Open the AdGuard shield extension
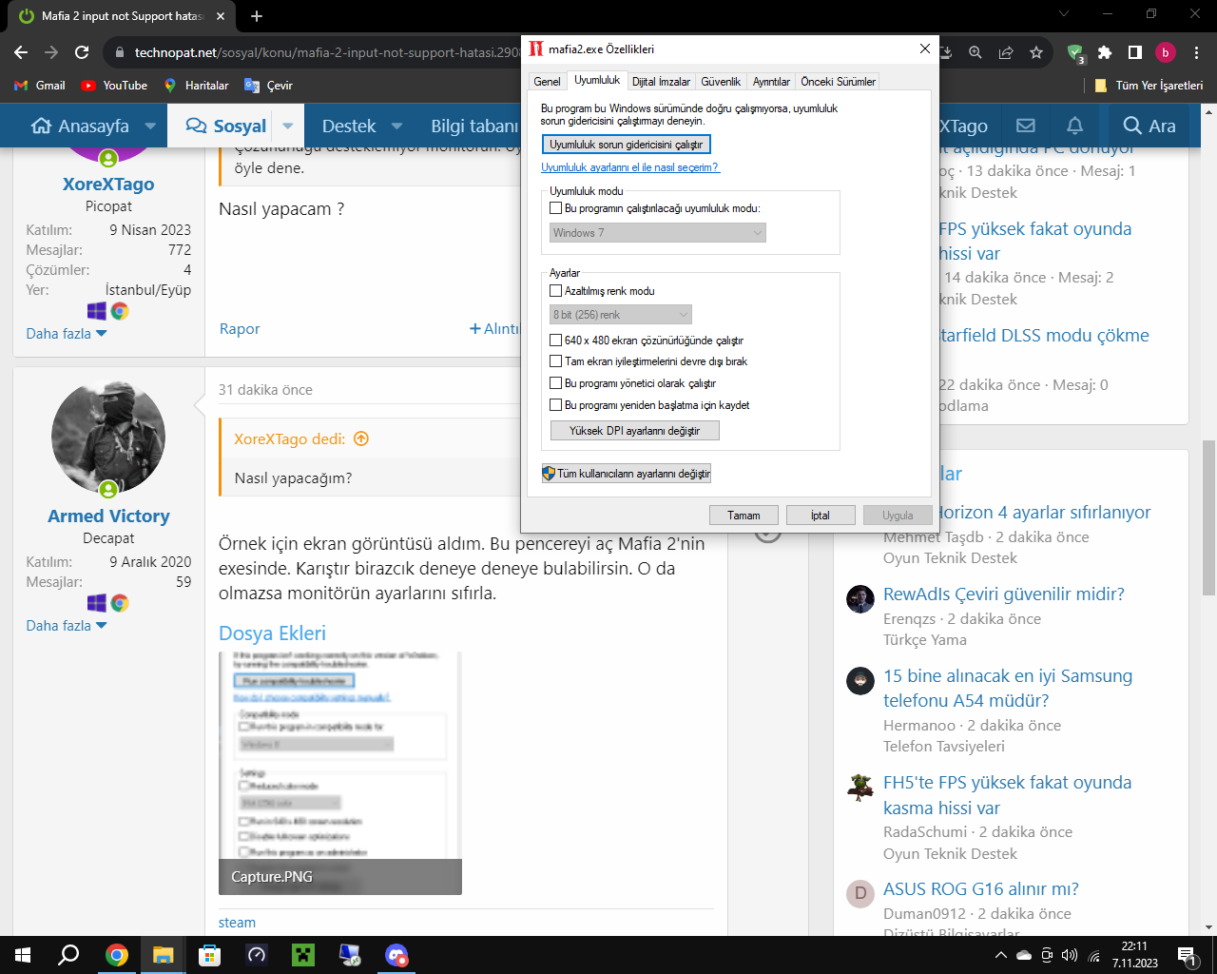1217x974 pixels. (1075, 53)
